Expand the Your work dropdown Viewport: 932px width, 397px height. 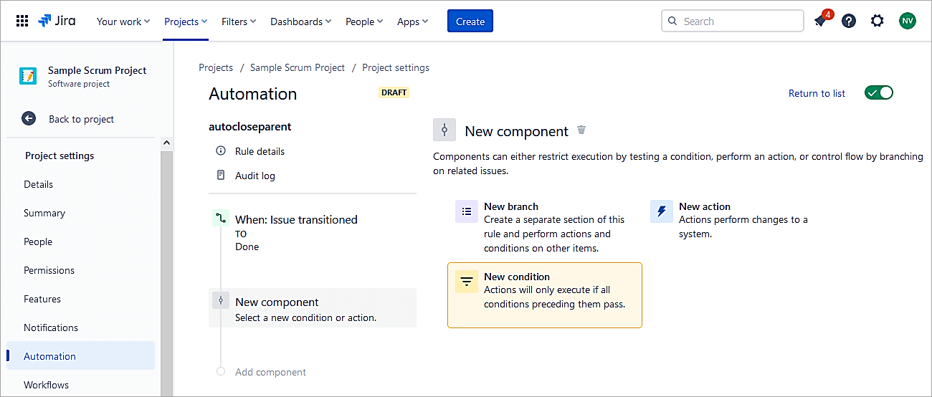123,21
